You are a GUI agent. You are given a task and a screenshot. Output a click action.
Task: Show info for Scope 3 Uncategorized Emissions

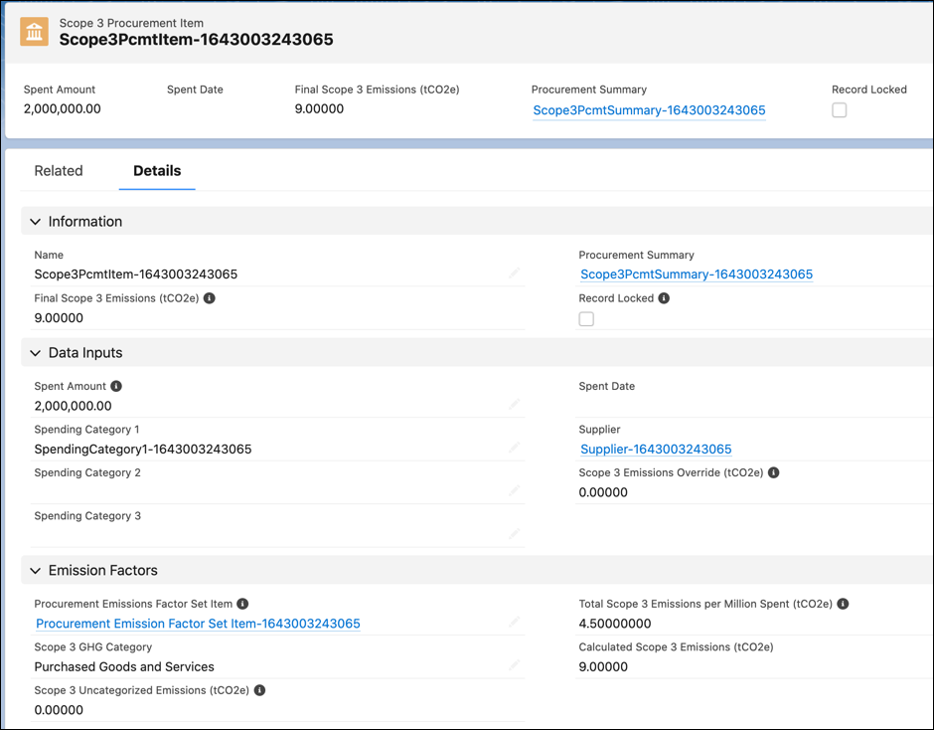click(x=259, y=690)
